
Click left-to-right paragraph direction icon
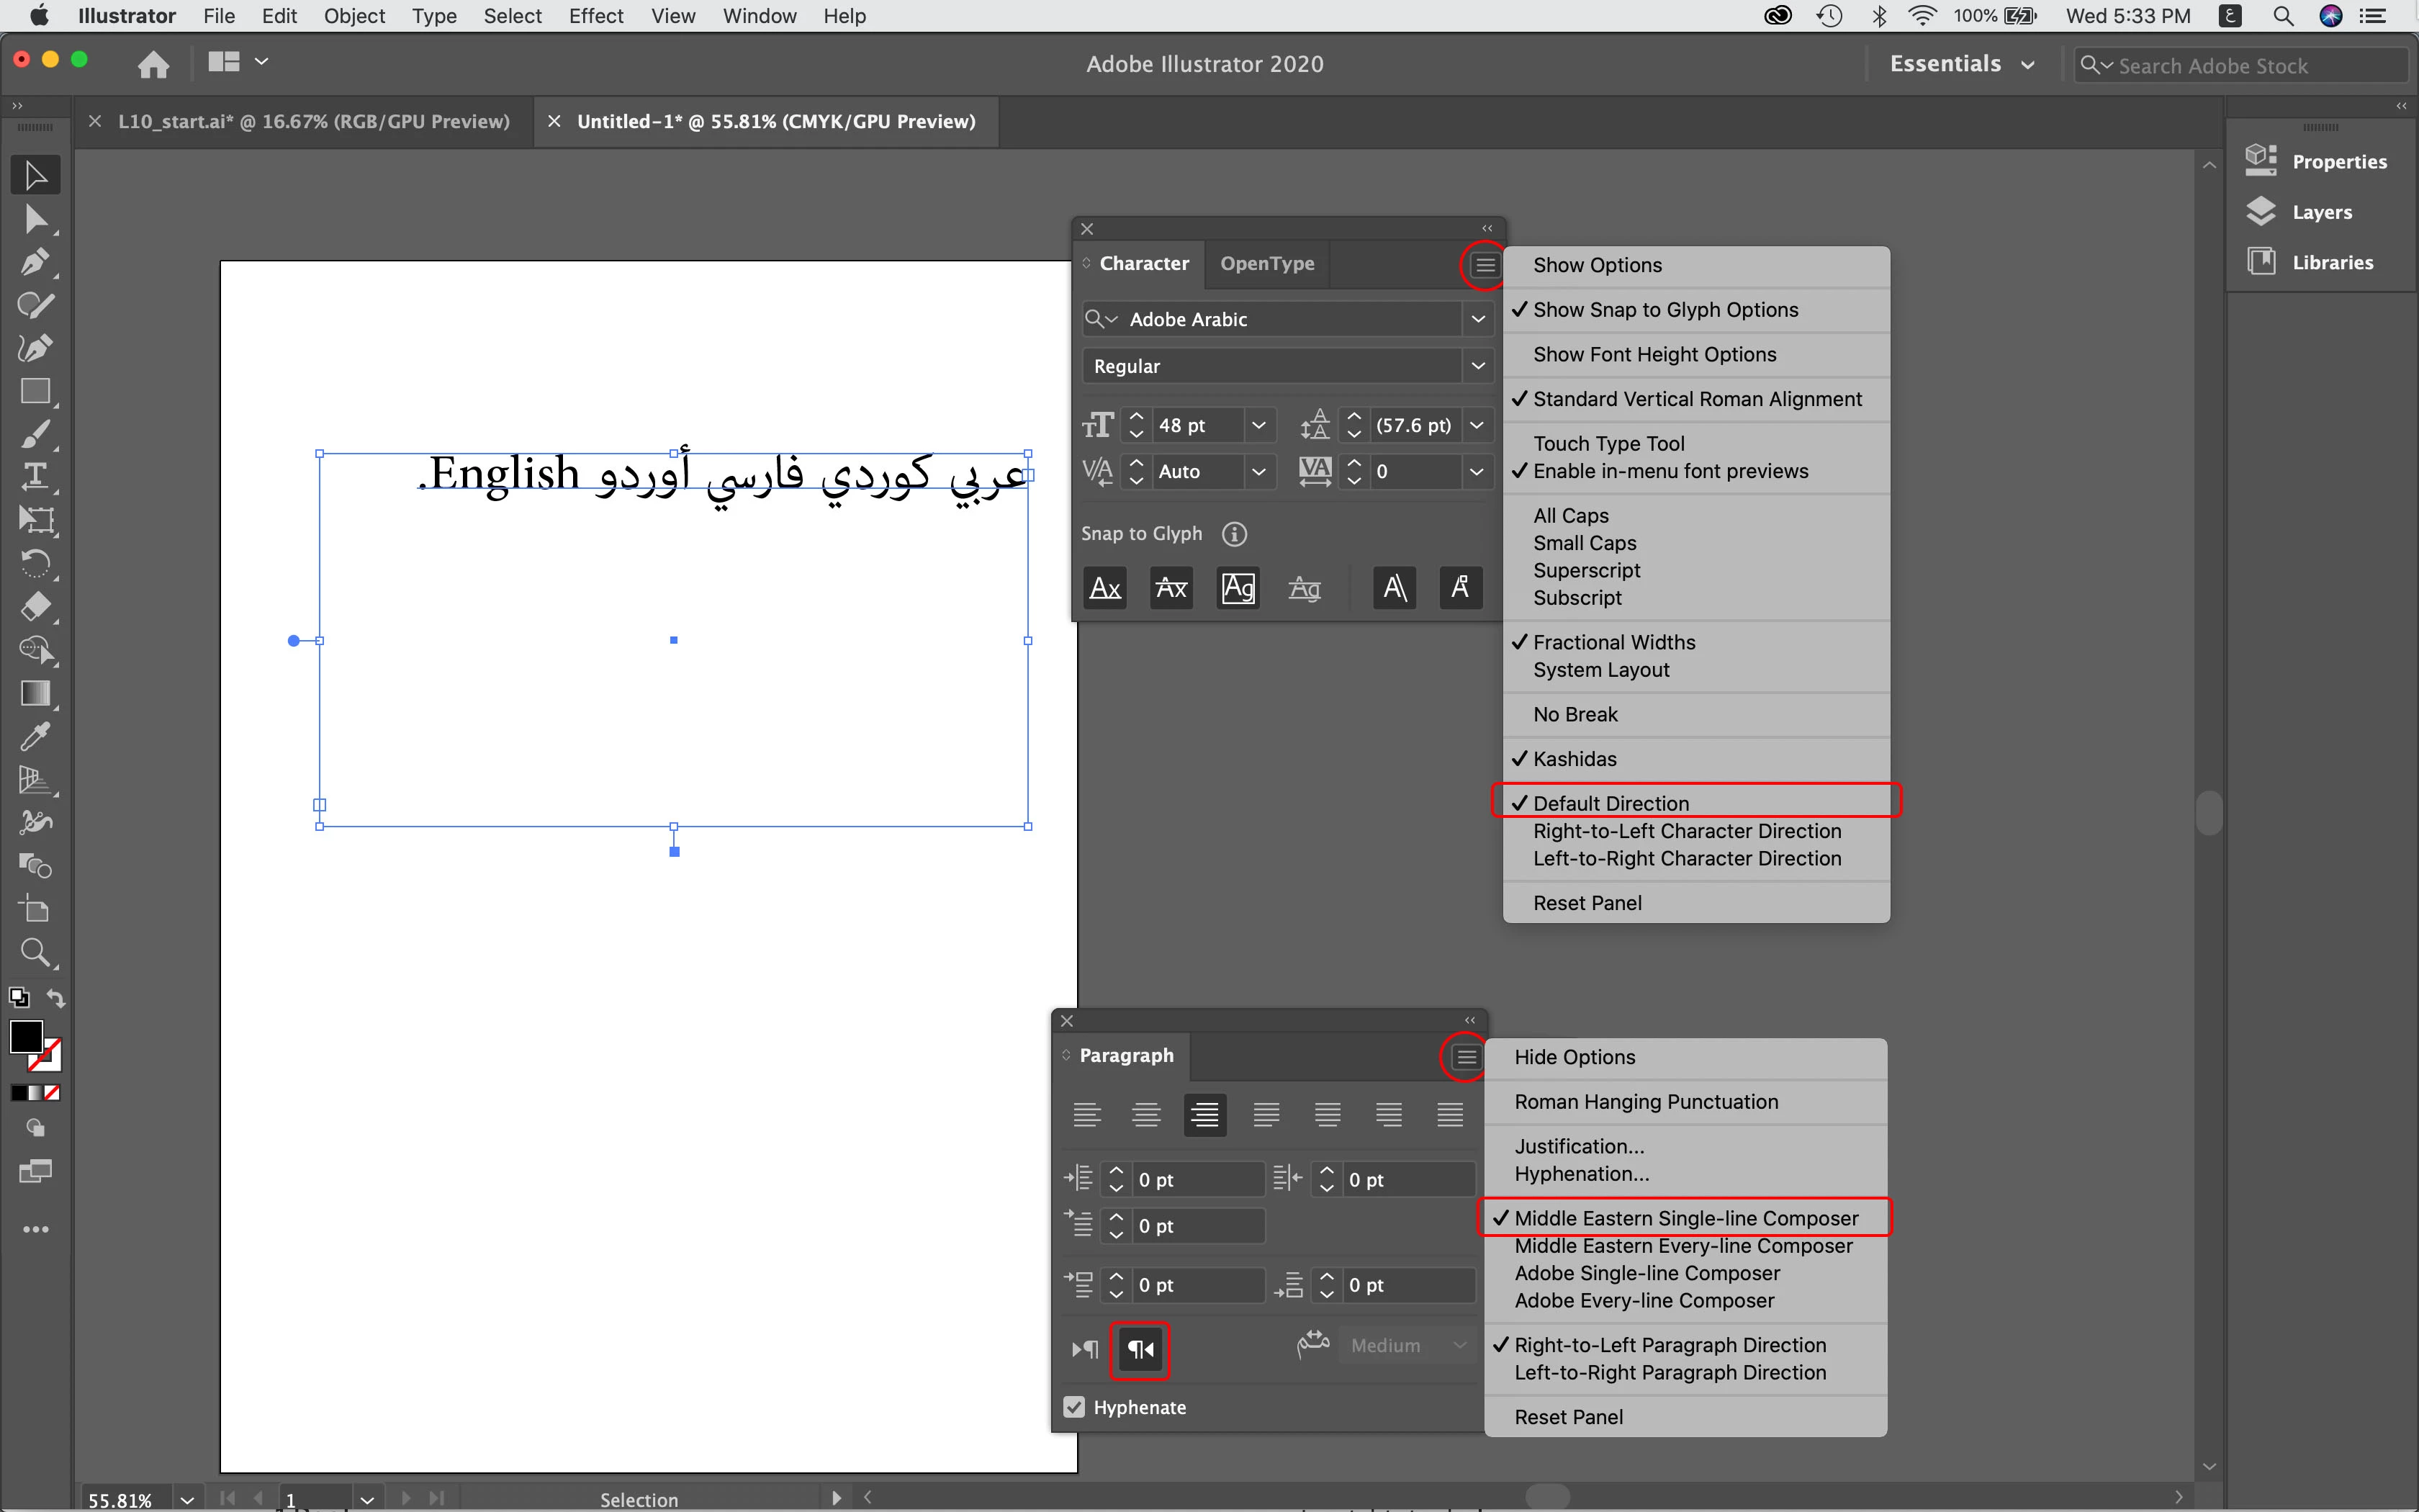(1086, 1349)
